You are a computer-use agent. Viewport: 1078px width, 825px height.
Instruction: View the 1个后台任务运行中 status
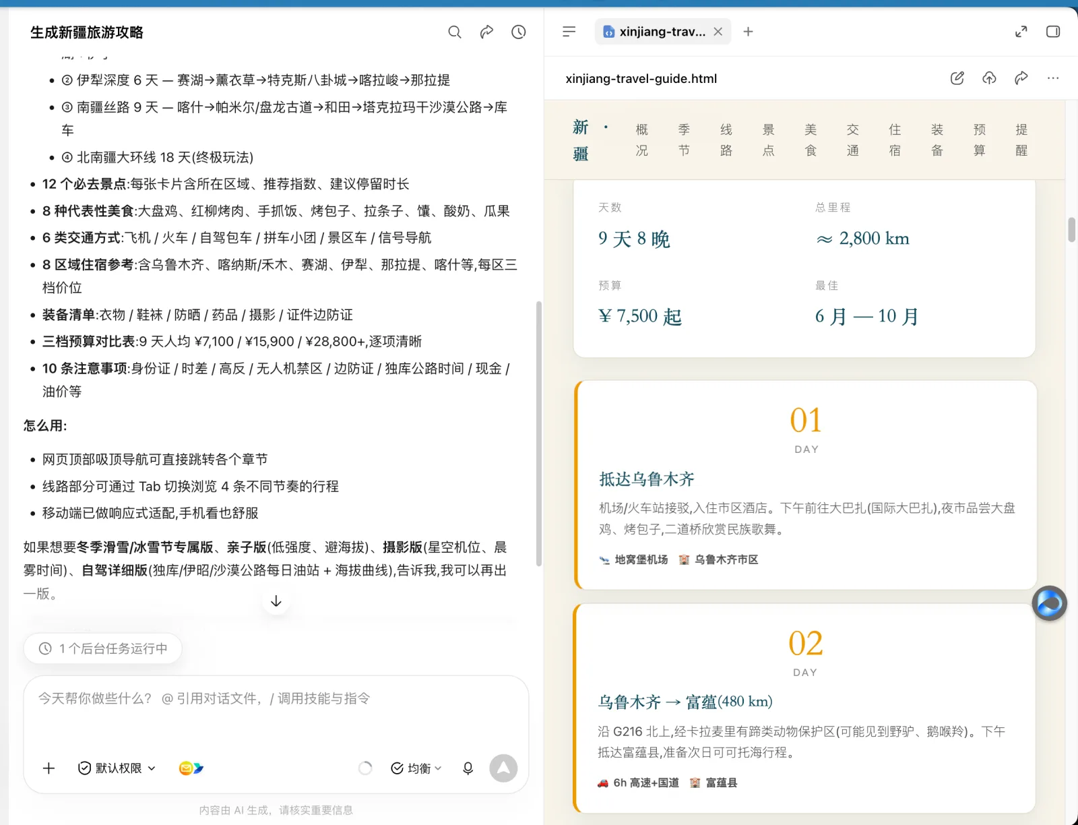click(x=102, y=648)
